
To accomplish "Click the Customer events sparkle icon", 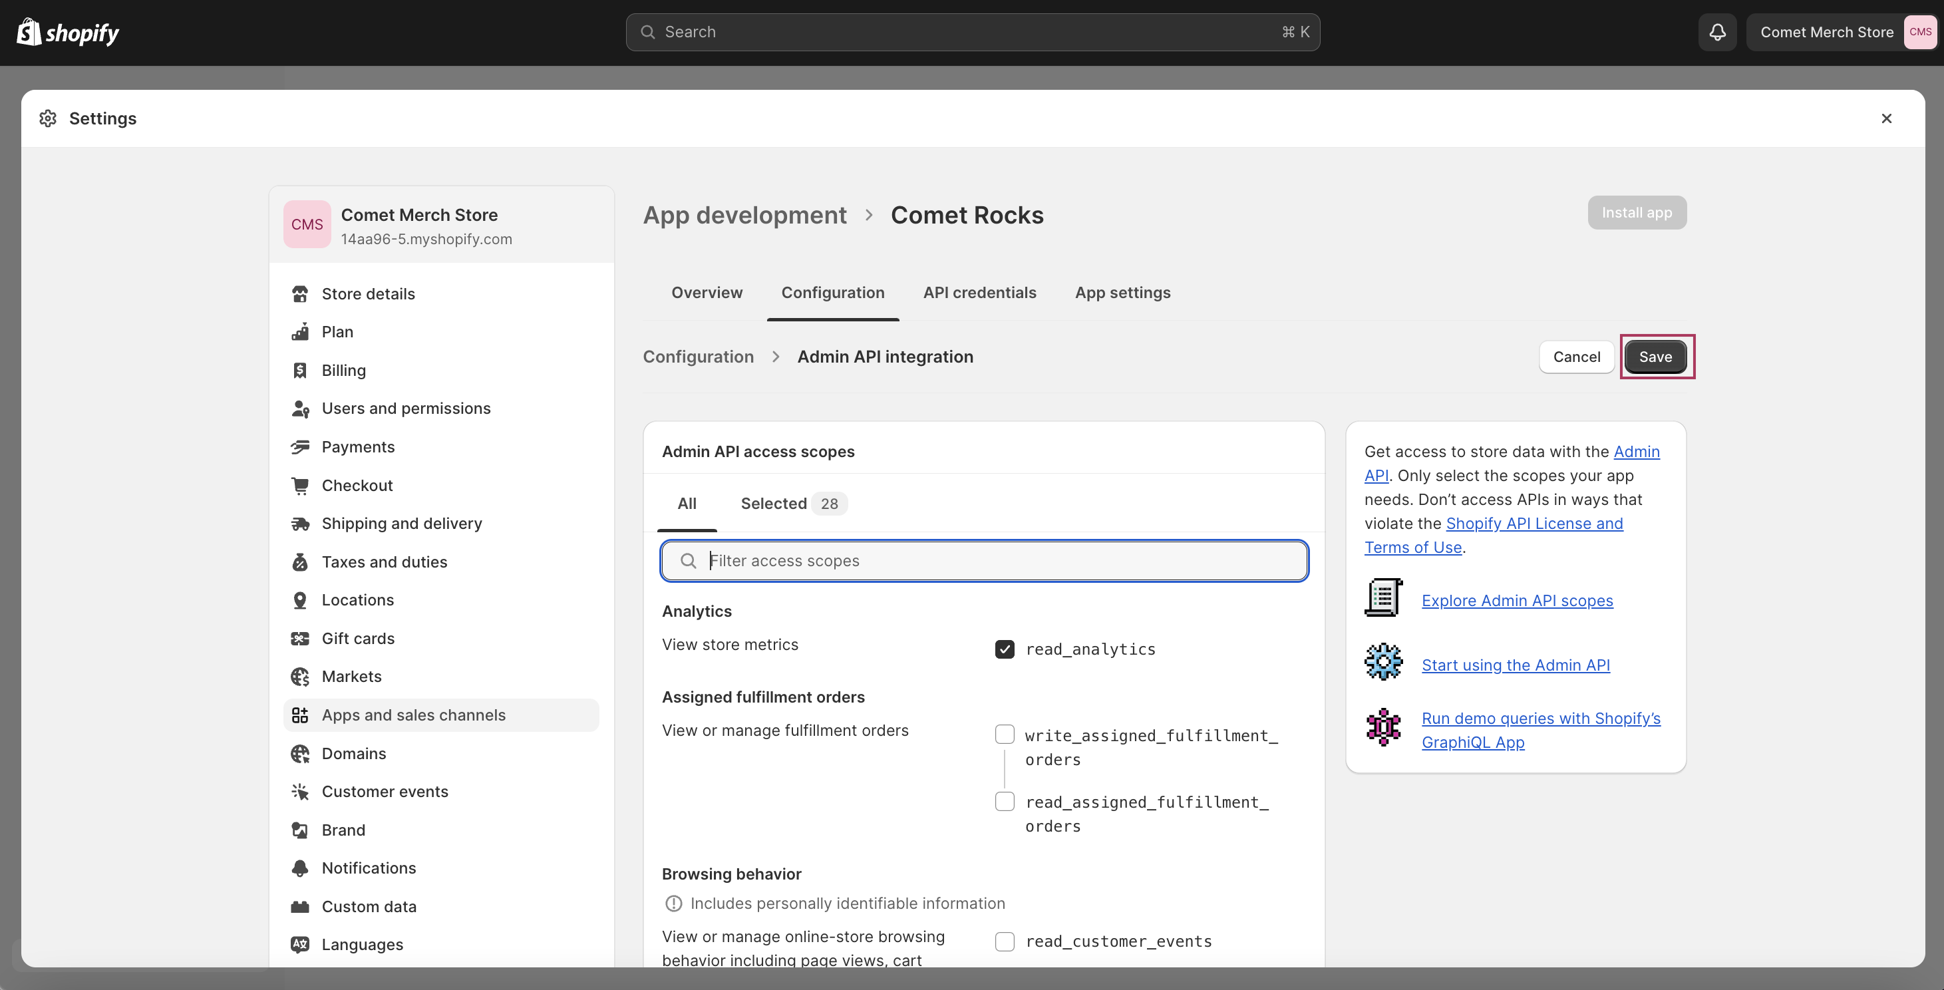I will point(299,792).
